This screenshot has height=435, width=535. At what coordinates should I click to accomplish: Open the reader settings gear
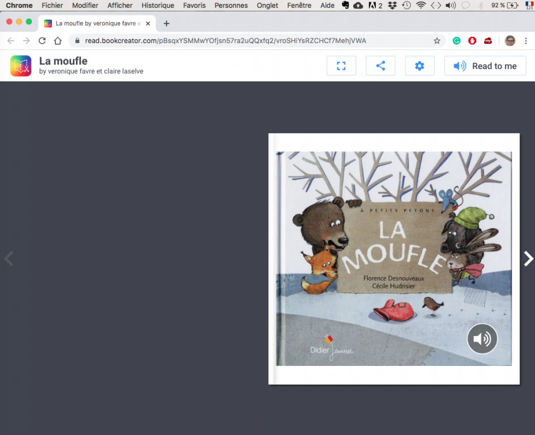coord(420,66)
